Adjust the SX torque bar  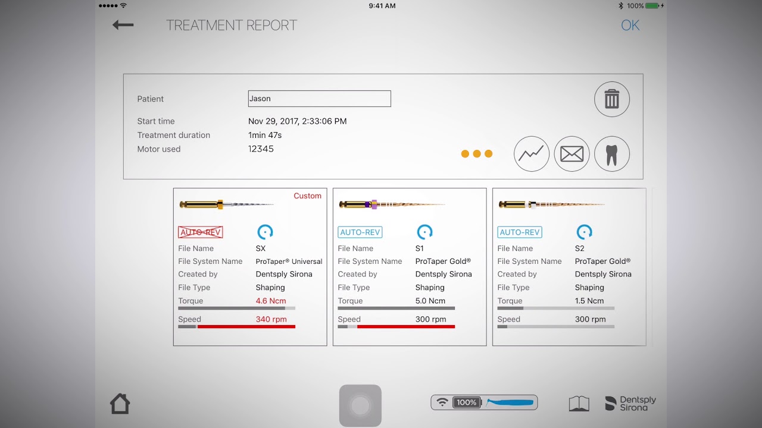pos(236,309)
